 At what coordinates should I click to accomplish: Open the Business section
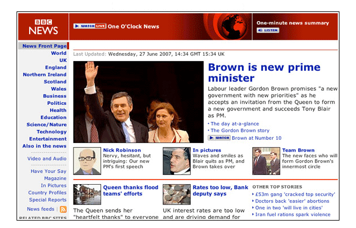(55, 96)
